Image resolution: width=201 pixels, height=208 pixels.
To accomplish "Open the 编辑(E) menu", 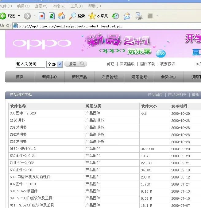I will coord(23,6).
